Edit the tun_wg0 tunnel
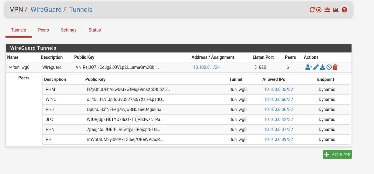 pyautogui.click(x=316, y=67)
